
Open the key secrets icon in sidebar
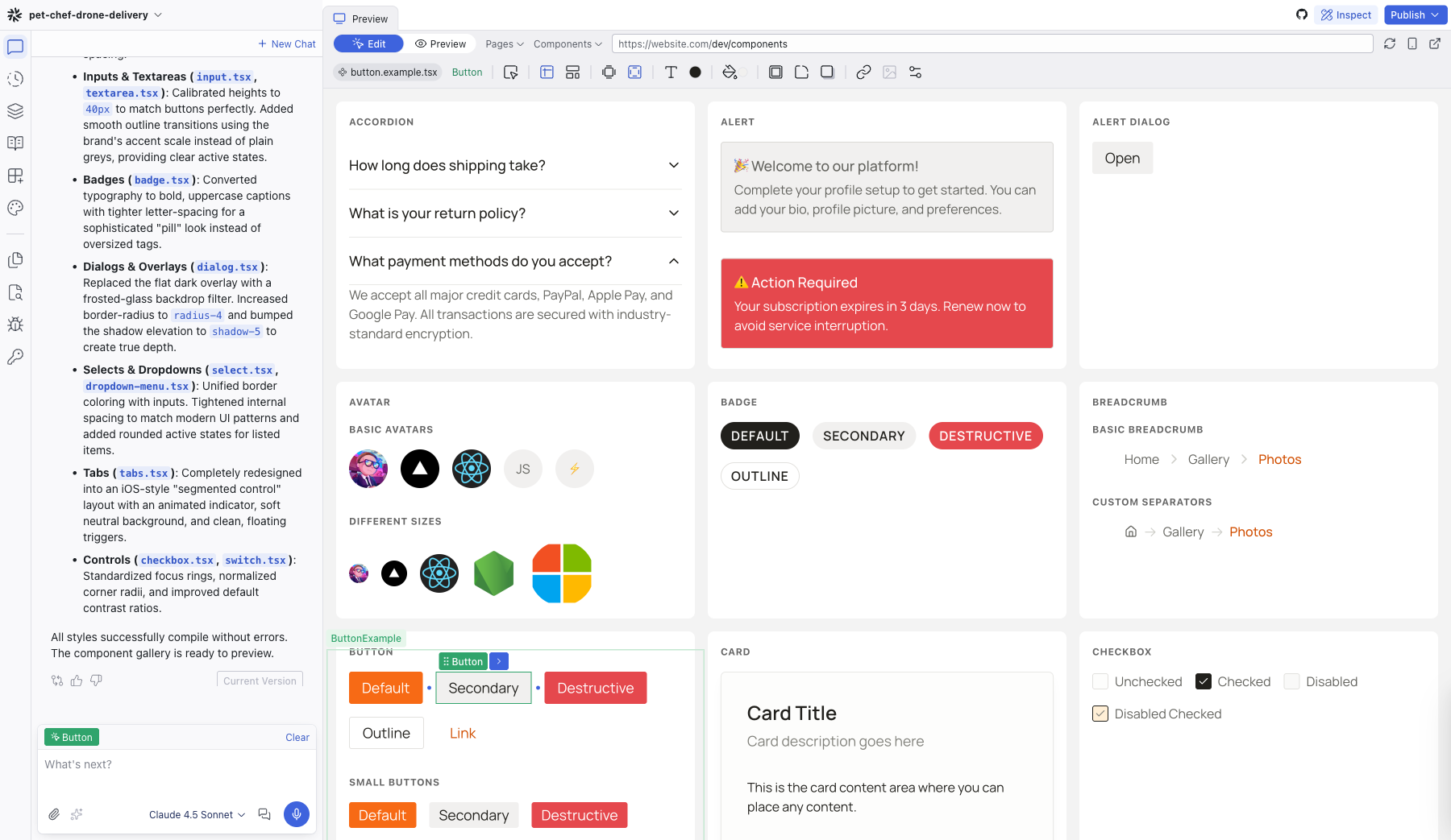(15, 357)
